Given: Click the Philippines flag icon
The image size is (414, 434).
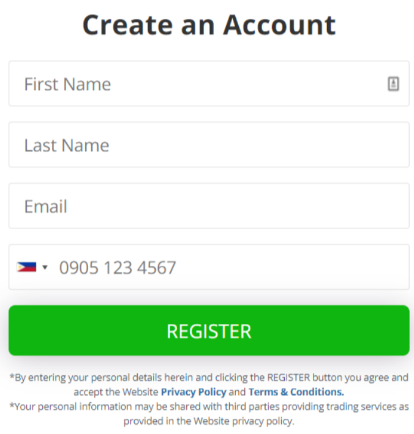Looking at the screenshot, I should [x=26, y=267].
